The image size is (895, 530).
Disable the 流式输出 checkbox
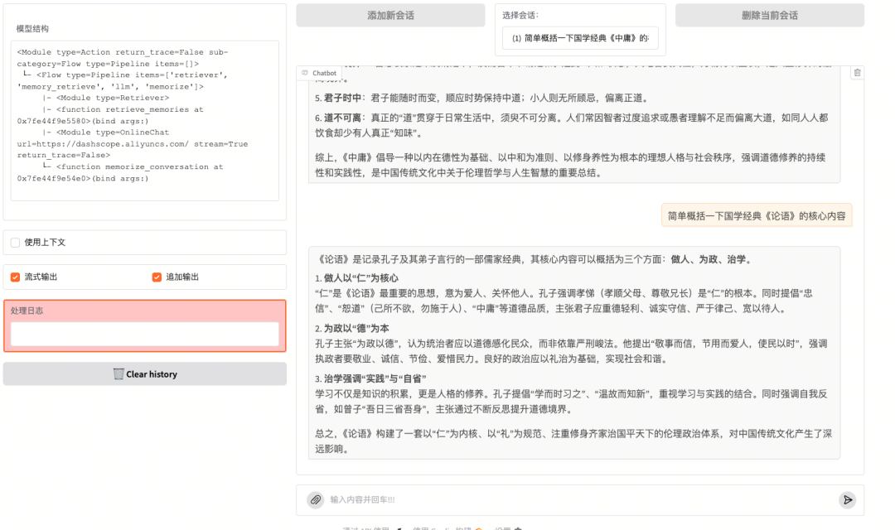[14, 277]
